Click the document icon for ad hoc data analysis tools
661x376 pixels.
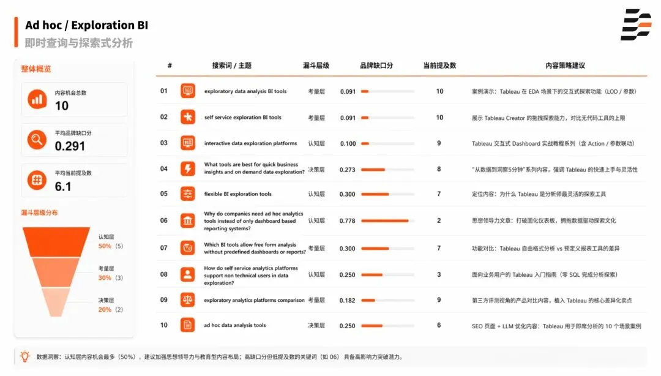[x=188, y=325]
